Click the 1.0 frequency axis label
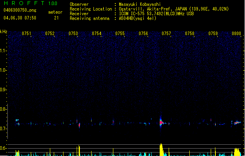Viewport: 245px width, 156px height. tap(3, 70)
